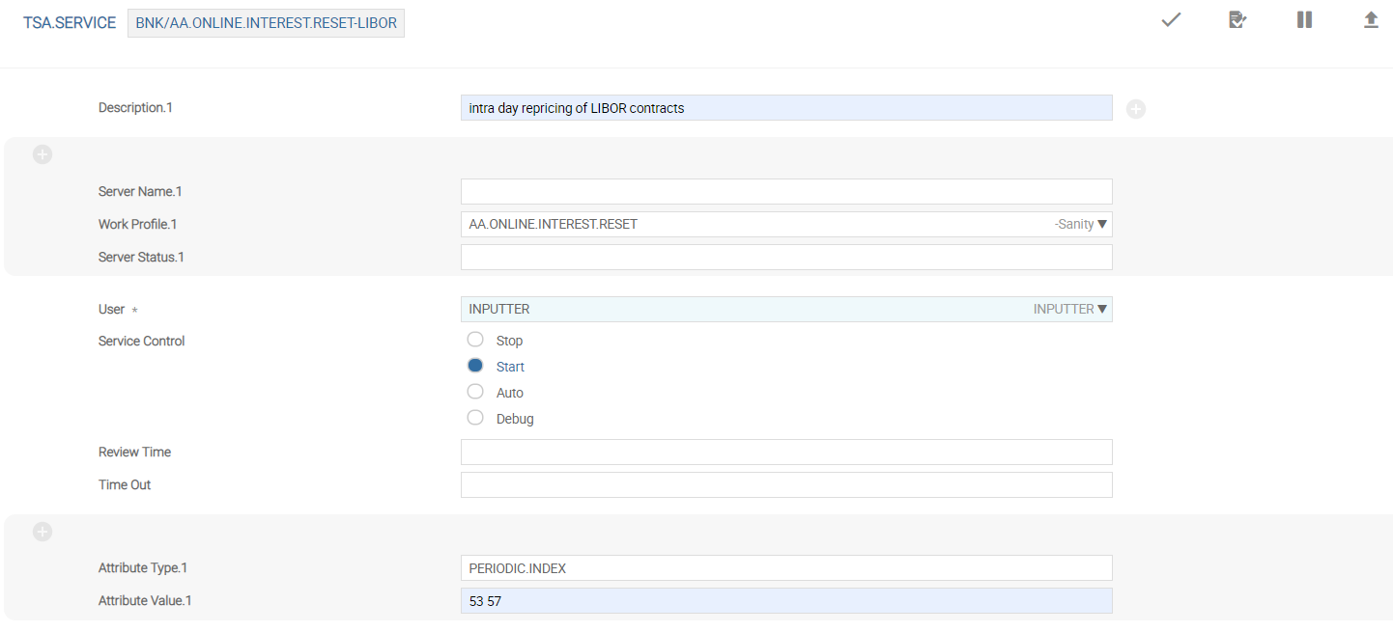Click the validate deal icon
The height and width of the screenshot is (632, 1393).
coord(1237,20)
